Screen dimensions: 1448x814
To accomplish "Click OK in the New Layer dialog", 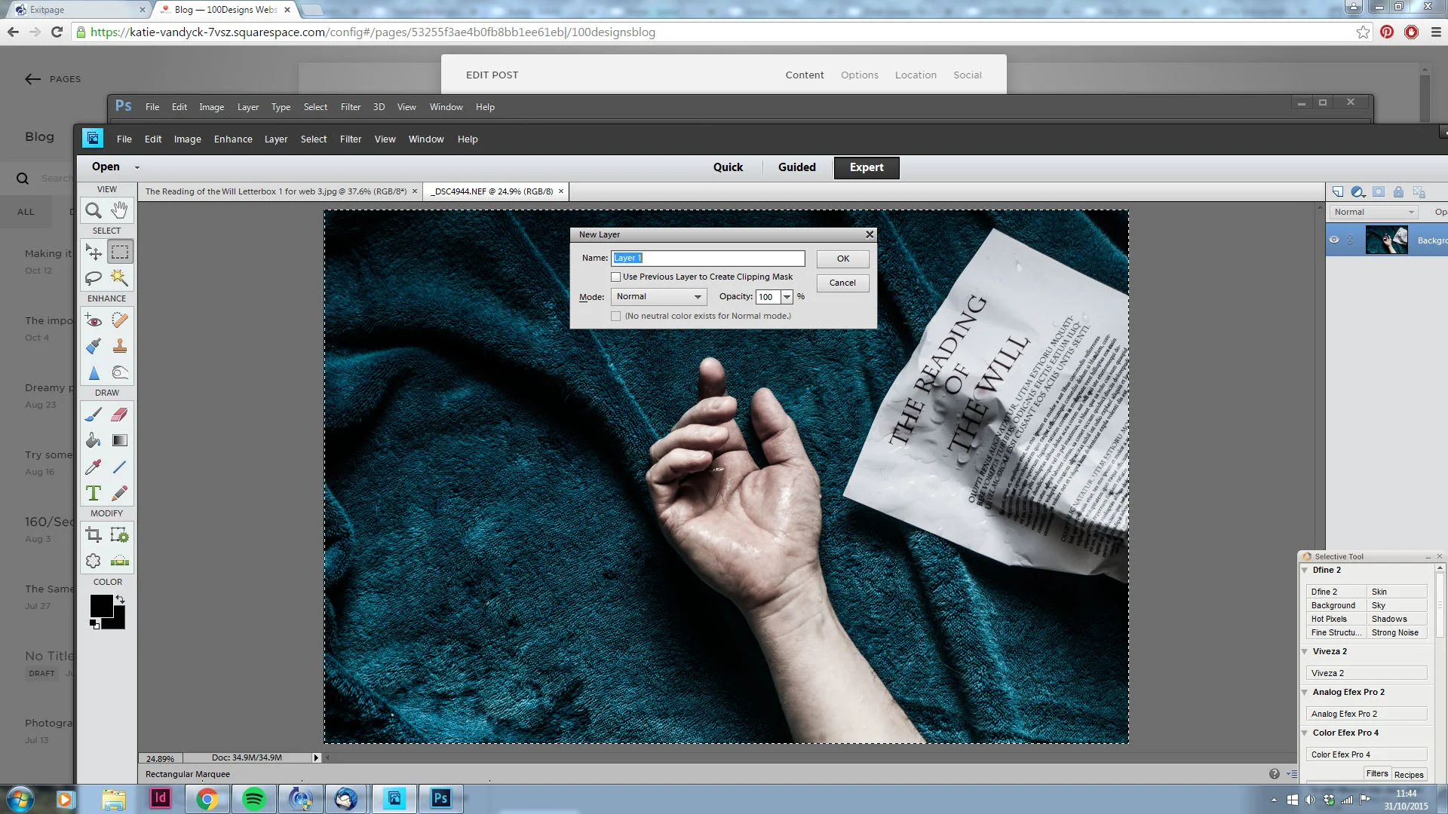I will click(842, 259).
